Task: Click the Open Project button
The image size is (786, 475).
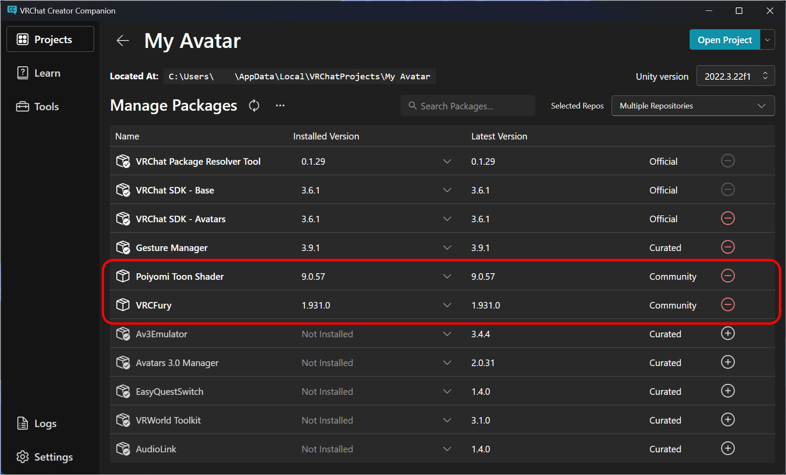Action: [x=725, y=40]
